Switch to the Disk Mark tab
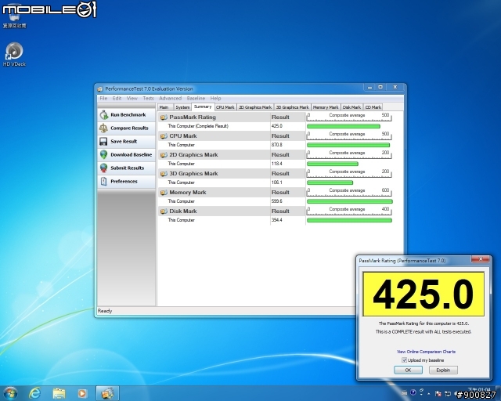This screenshot has width=501, height=401. pos(351,107)
